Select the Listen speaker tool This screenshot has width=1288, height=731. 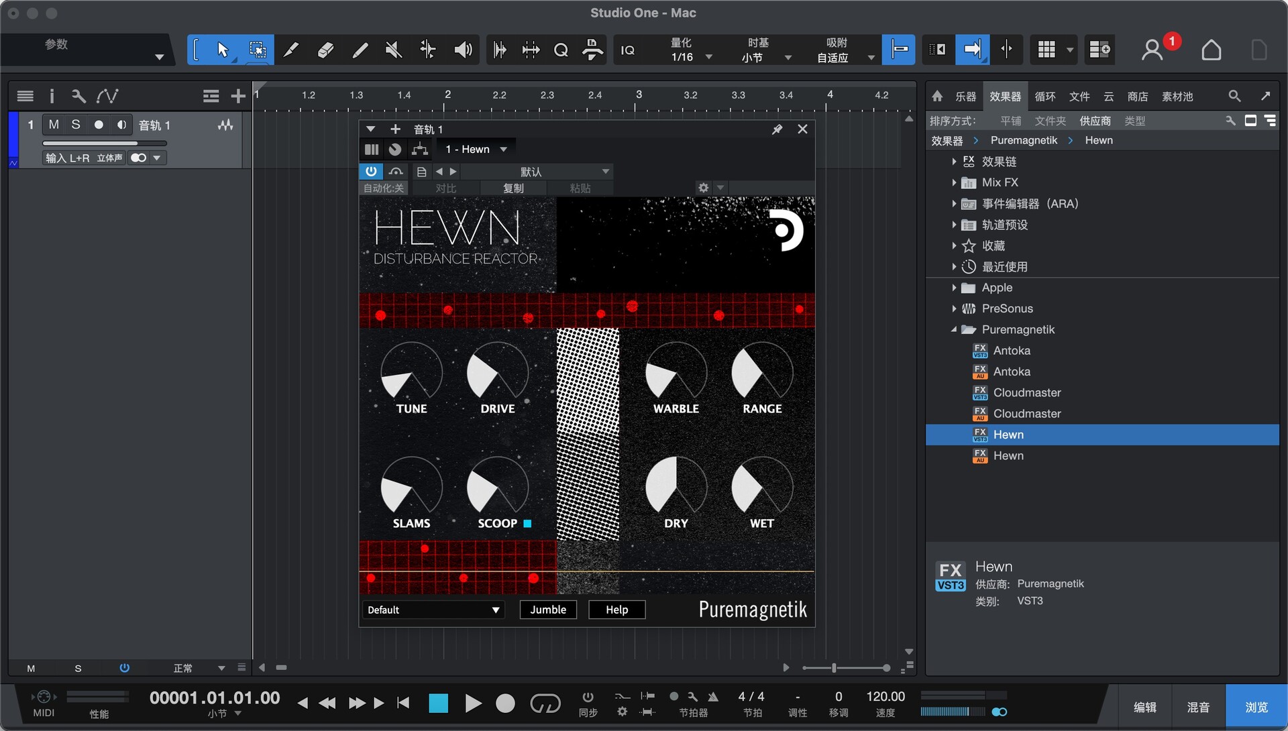pos(463,50)
